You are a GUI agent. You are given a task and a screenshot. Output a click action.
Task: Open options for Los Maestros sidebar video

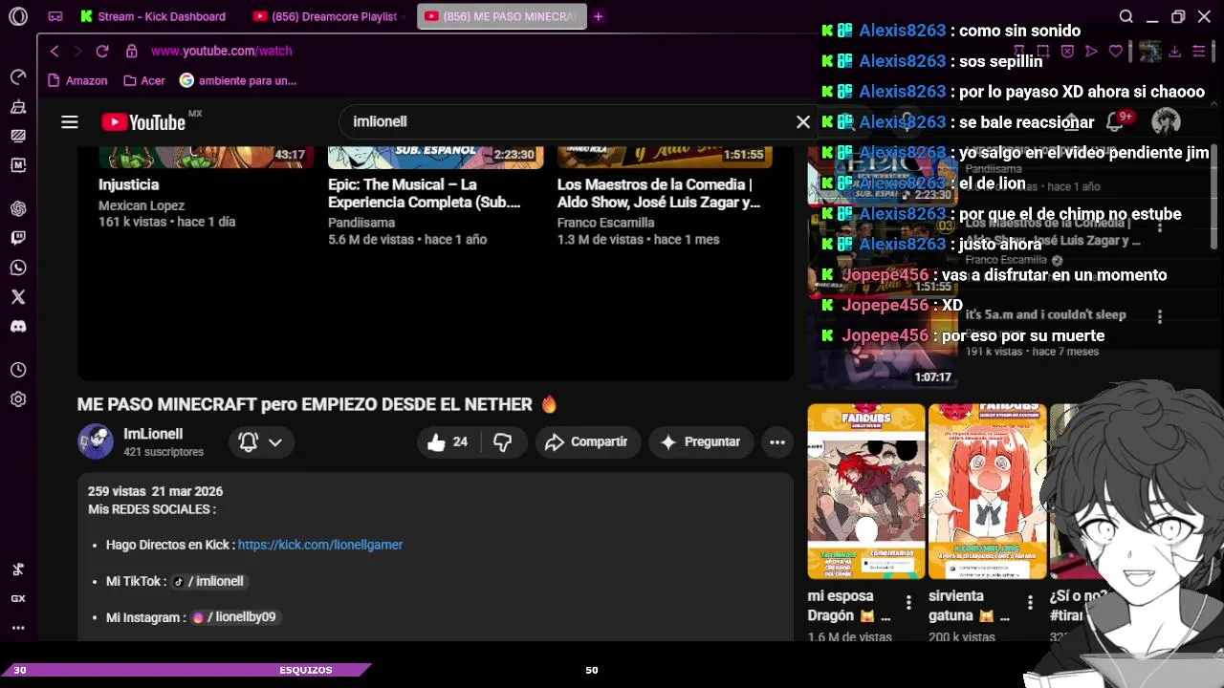1159,227
